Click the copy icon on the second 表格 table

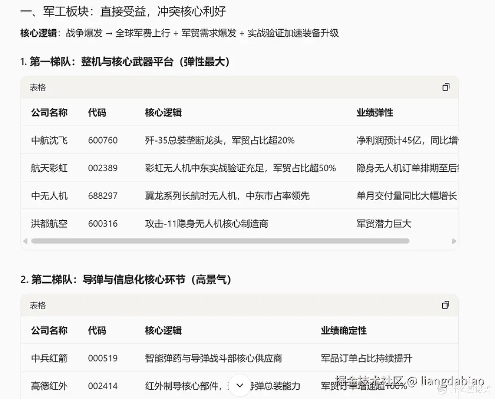pos(445,305)
